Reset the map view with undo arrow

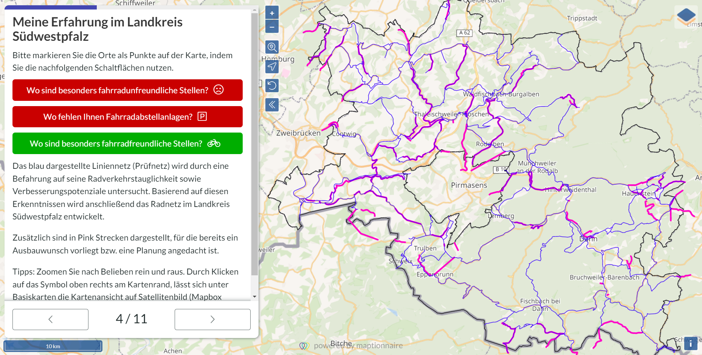pos(272,86)
